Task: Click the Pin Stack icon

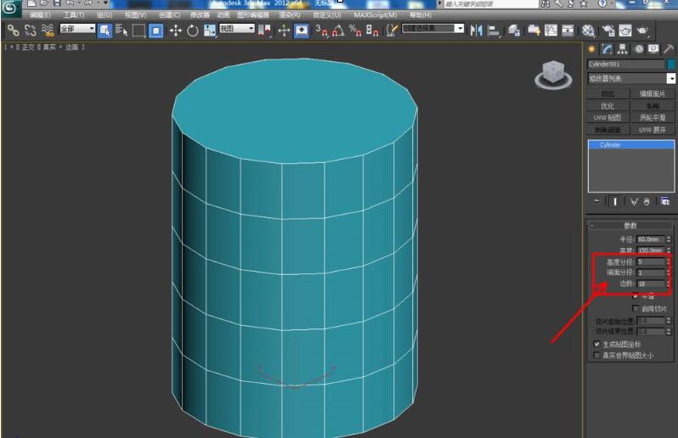Action: point(596,201)
